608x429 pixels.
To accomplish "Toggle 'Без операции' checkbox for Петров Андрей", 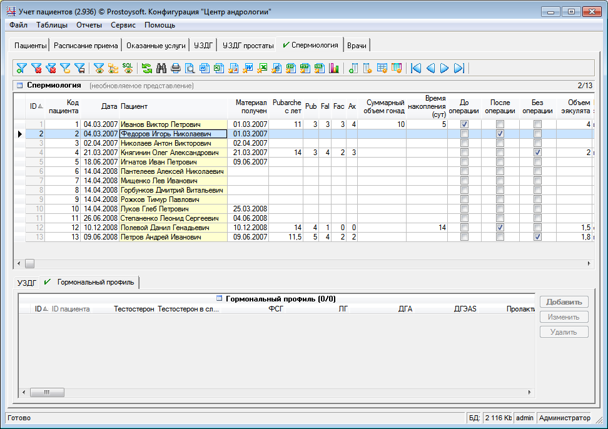I will tap(537, 237).
